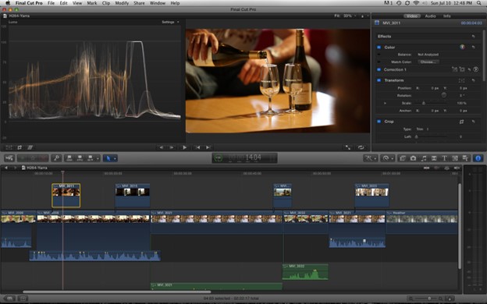
Task: Select the MVI_3011 connected clip in timeline
Action: [x=66, y=195]
